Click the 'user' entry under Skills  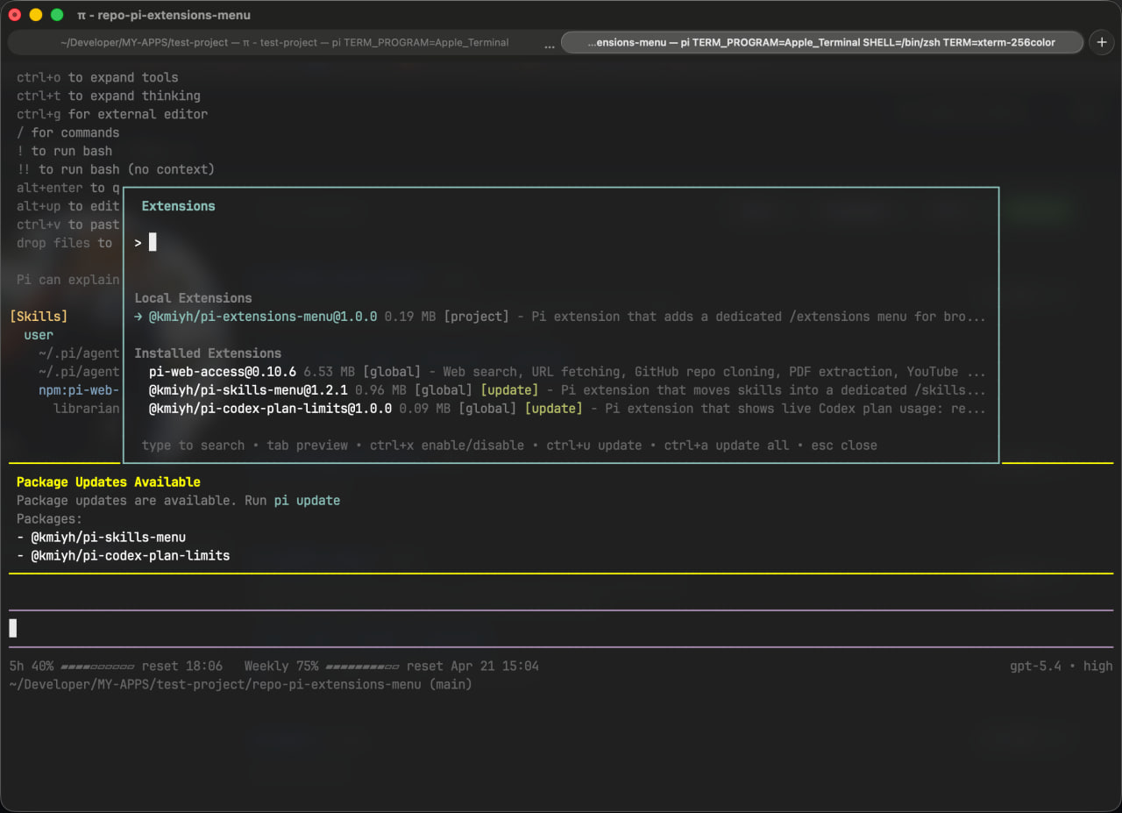point(39,335)
